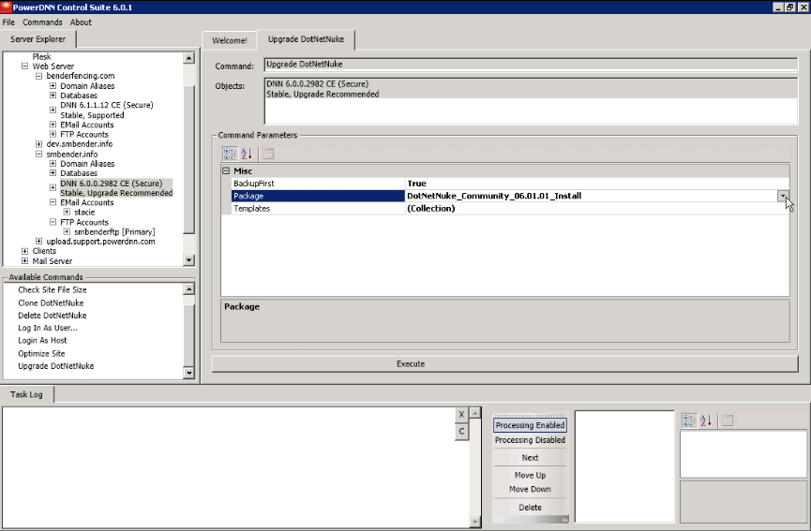Click Property Pages icon in Command Parameters
This screenshot has height=531, width=811.
pyautogui.click(x=267, y=154)
